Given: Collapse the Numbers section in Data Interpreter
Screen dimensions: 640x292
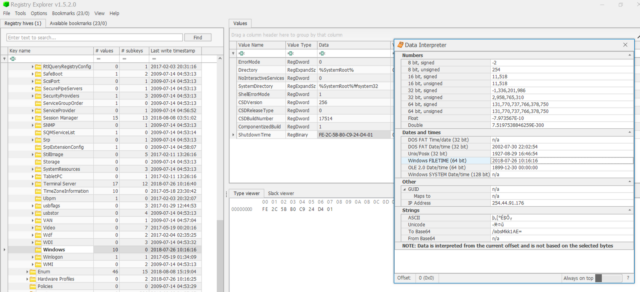Looking at the screenshot, I should (629, 55).
